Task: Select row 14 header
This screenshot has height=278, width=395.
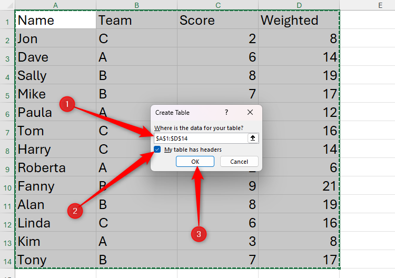Action: (7, 260)
